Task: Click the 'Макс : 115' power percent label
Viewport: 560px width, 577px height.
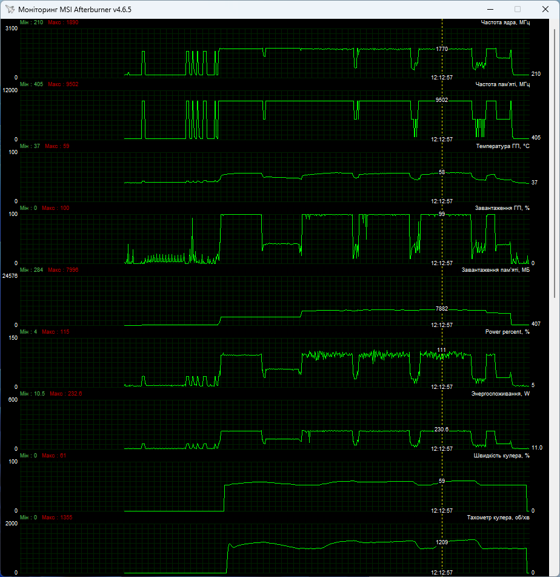Action: [56, 331]
